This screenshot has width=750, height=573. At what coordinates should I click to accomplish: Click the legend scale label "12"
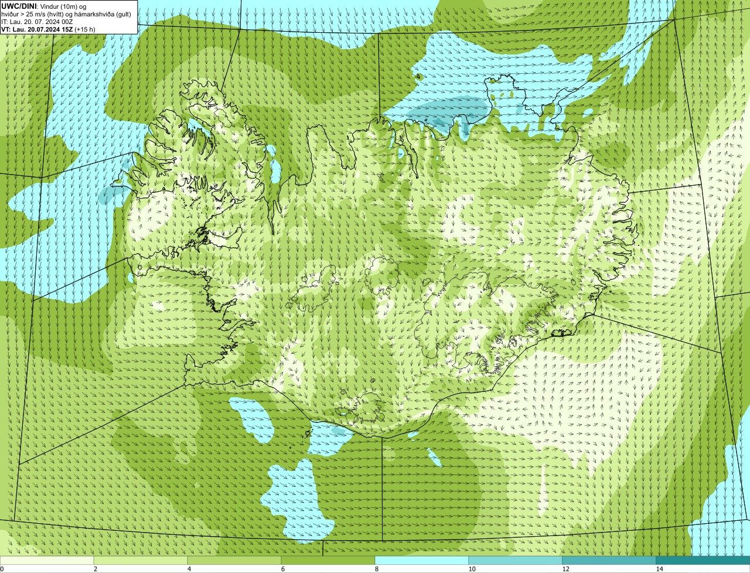[565, 569]
